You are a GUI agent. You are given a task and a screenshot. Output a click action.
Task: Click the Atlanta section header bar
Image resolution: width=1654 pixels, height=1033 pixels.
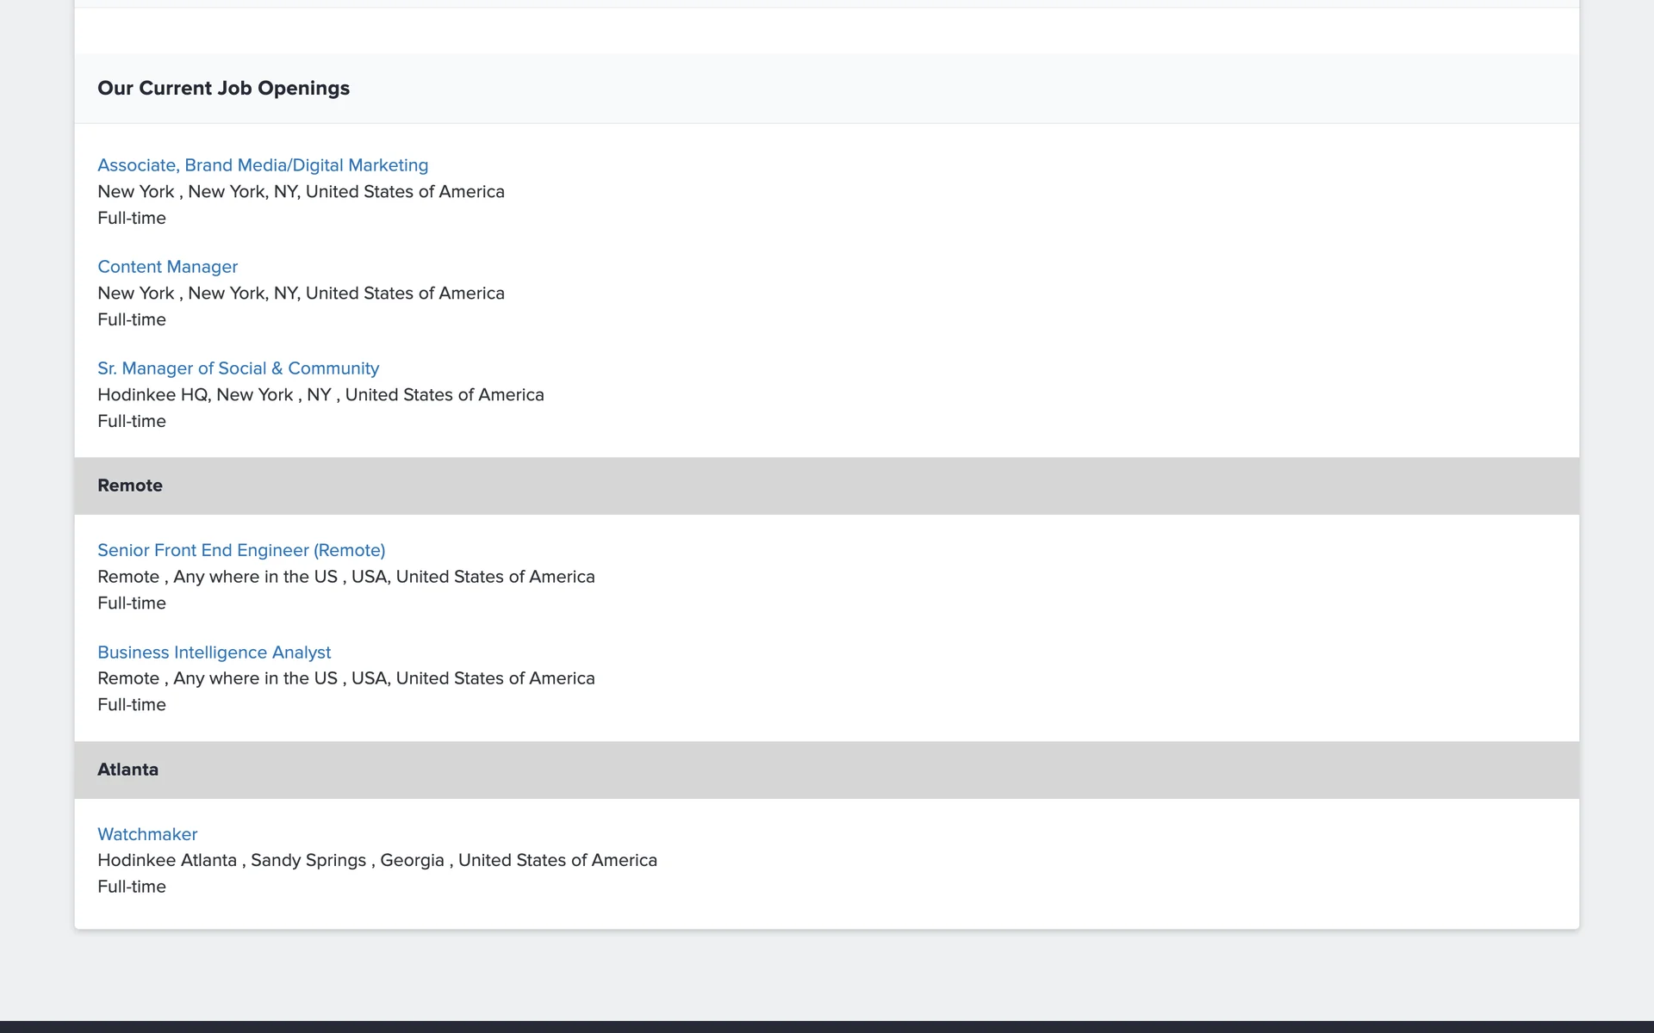pos(826,770)
